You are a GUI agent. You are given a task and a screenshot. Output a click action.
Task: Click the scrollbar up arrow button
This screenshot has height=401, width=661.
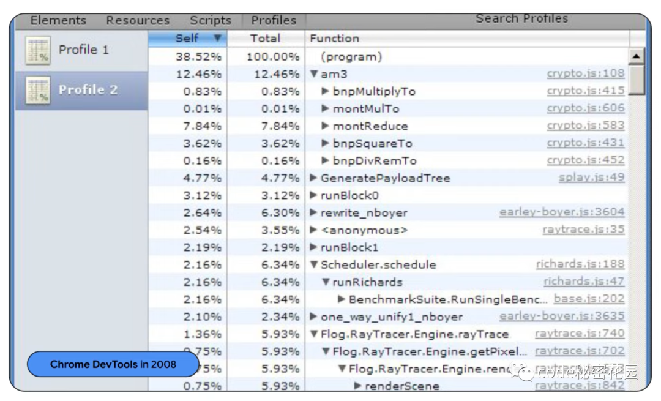tap(636, 56)
